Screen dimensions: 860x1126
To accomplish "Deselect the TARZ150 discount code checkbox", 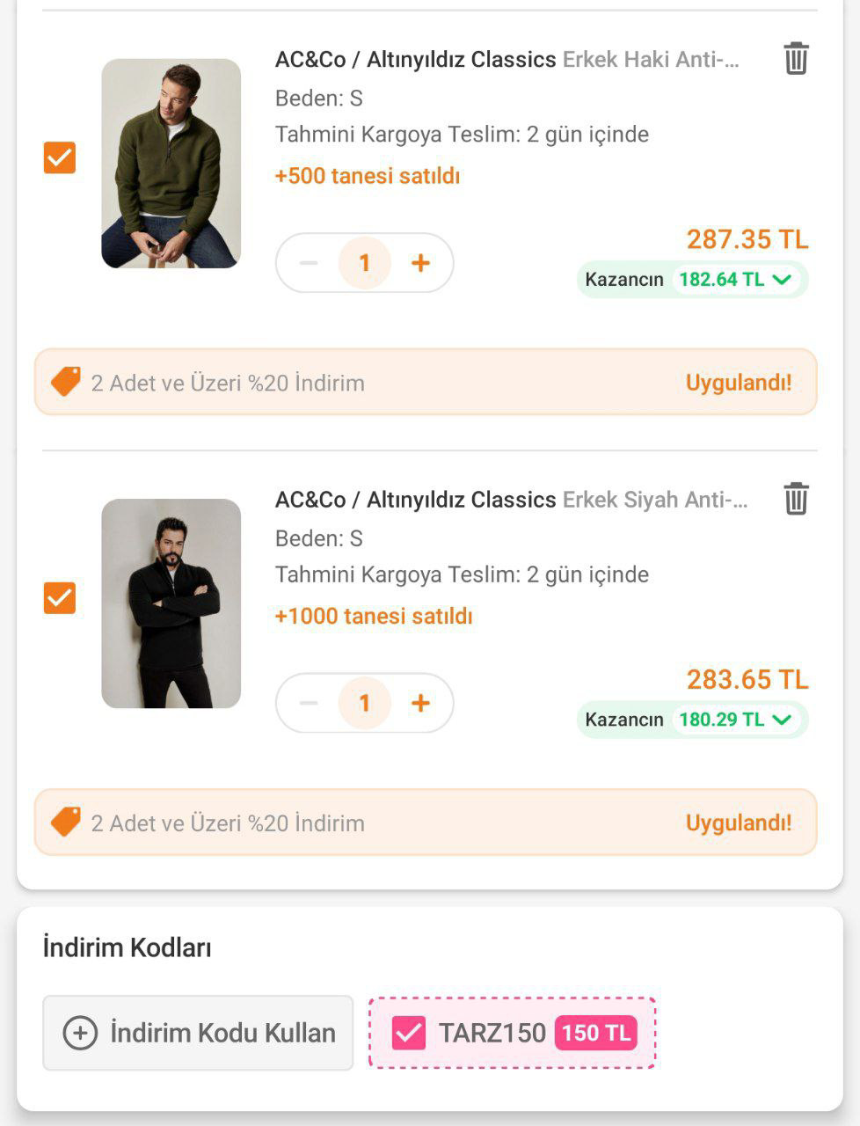I will [409, 1033].
